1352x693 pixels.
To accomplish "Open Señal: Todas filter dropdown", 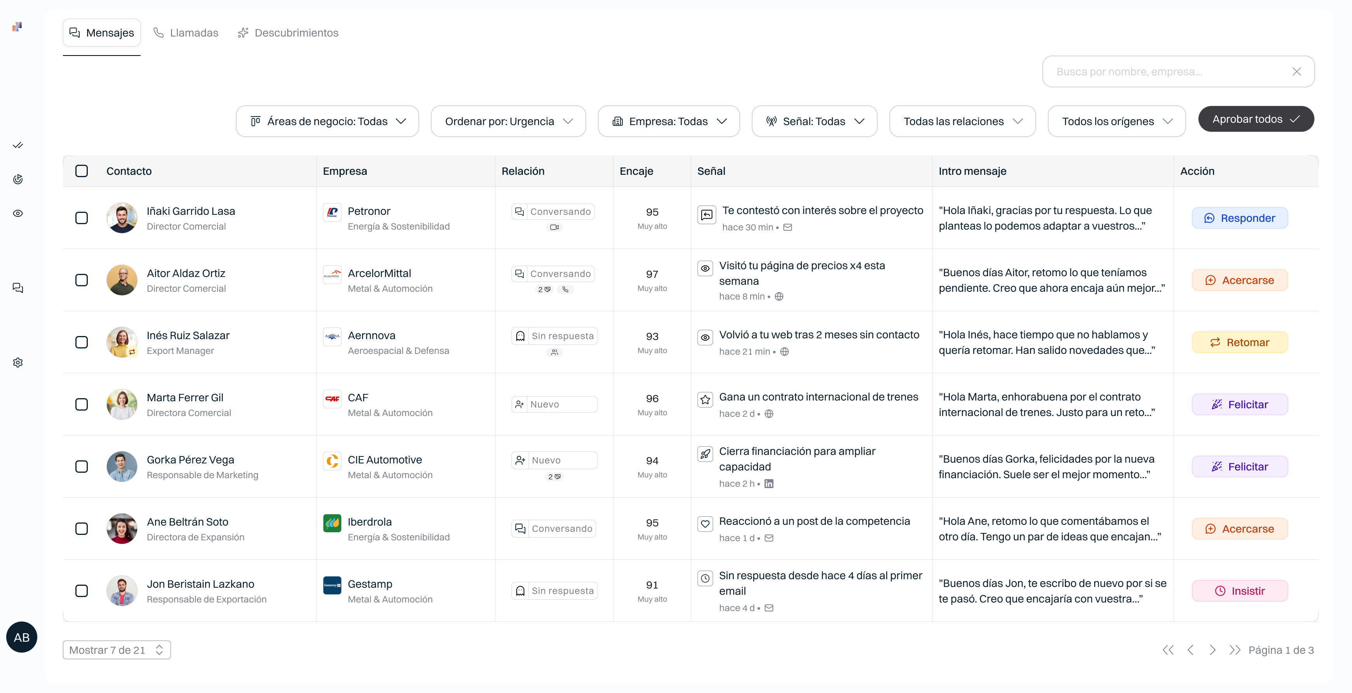I will [x=814, y=121].
